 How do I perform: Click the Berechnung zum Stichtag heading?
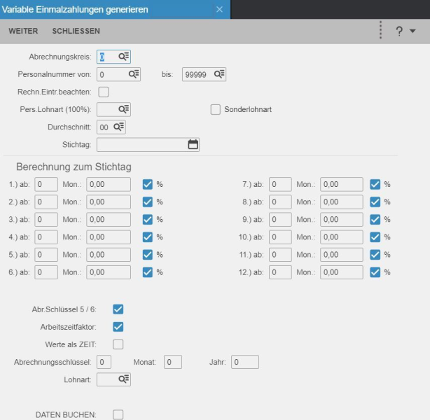[74, 167]
